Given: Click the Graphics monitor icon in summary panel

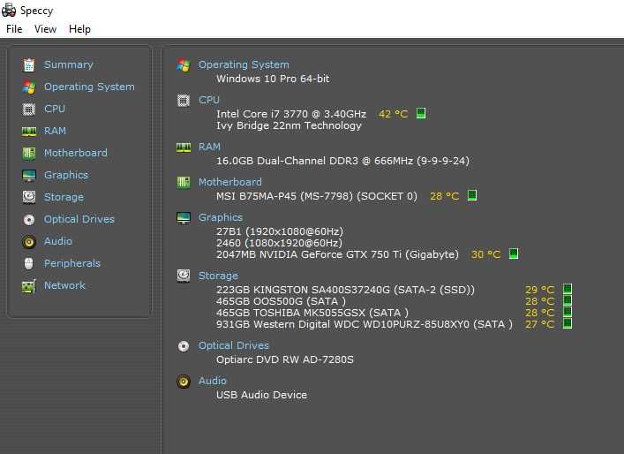Looking at the screenshot, I should [x=184, y=218].
